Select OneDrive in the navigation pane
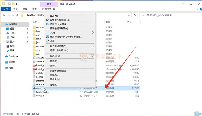 pyautogui.click(x=13, y=56)
